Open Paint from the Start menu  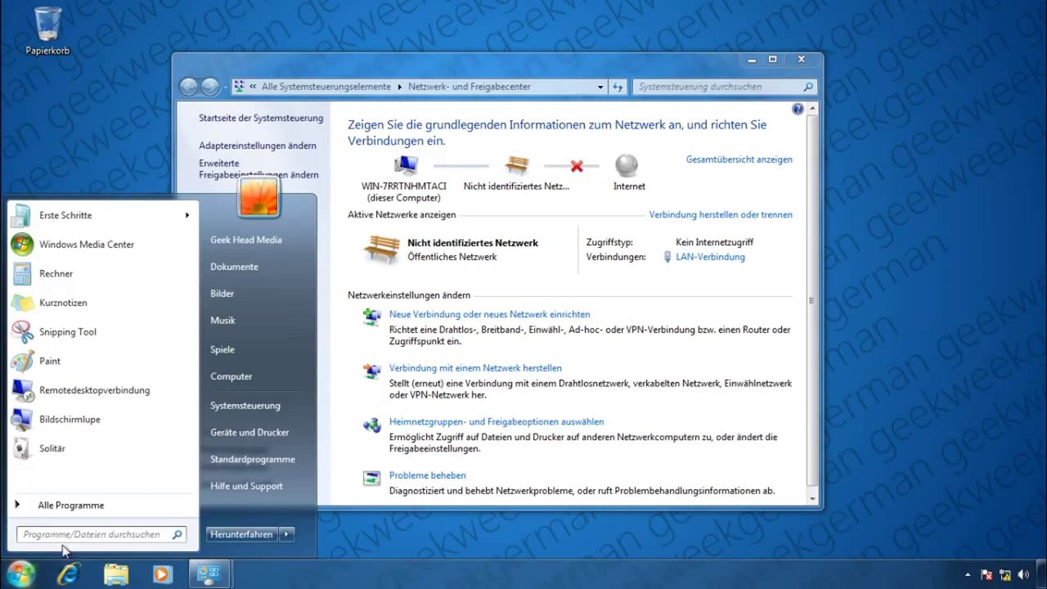[102, 361]
